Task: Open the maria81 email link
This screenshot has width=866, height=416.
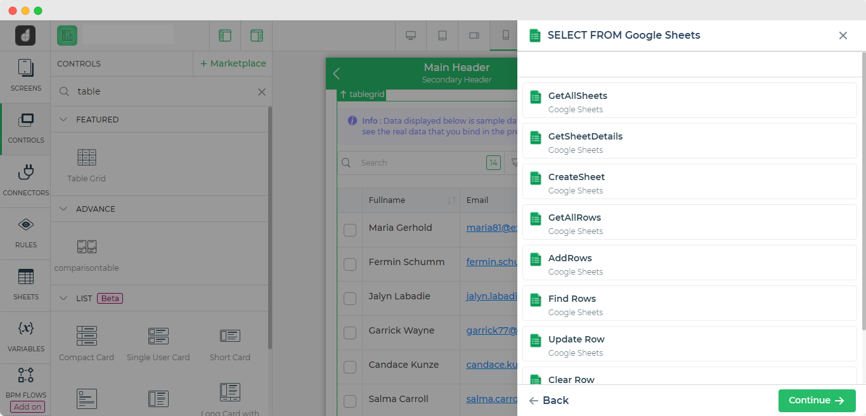Action: pos(492,228)
